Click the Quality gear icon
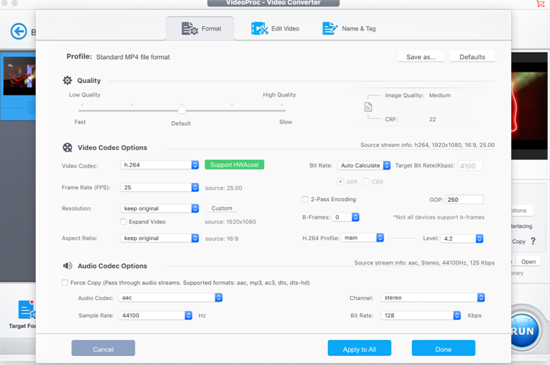This screenshot has width=550, height=365. [x=67, y=80]
